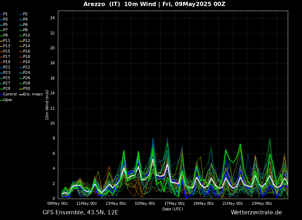This screenshot has height=220, width=302.
Task: Click the P28 legend entry
Action: coord(27,83)
